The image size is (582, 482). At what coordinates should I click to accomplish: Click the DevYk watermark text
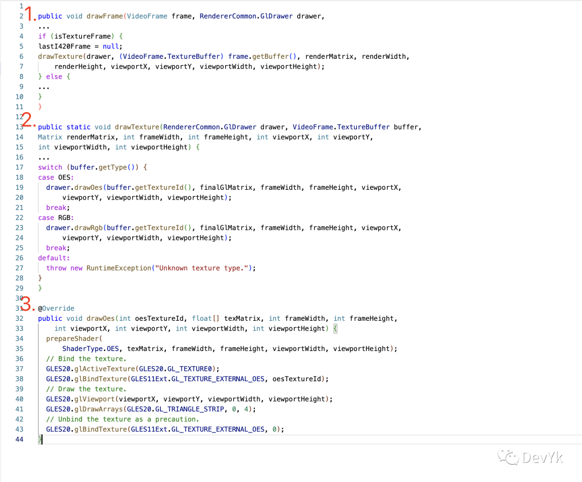point(542,458)
